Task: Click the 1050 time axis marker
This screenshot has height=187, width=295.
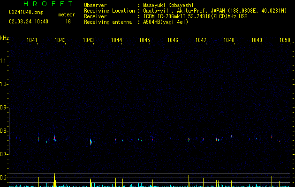Action: tap(285, 40)
